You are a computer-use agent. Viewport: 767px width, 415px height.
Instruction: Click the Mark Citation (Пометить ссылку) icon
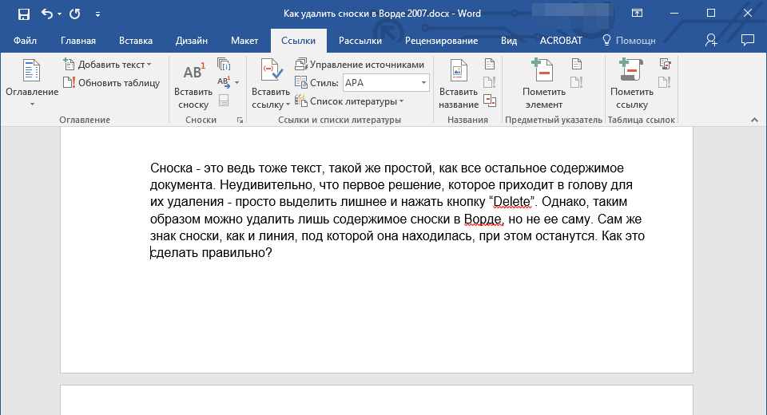tap(632, 86)
